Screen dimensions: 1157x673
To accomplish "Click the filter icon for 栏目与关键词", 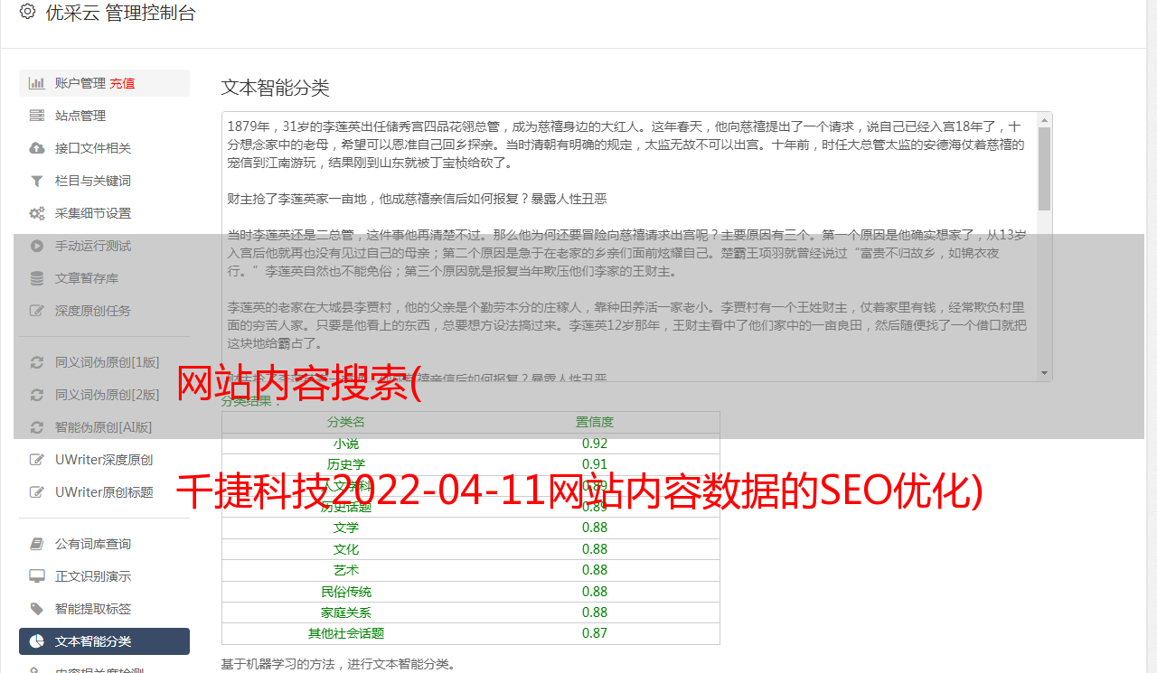I will click(37, 181).
